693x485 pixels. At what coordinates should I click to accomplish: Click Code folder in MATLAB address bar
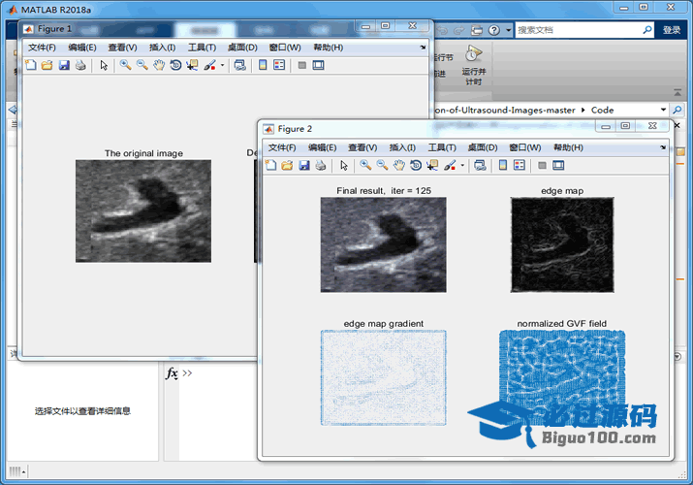[603, 110]
